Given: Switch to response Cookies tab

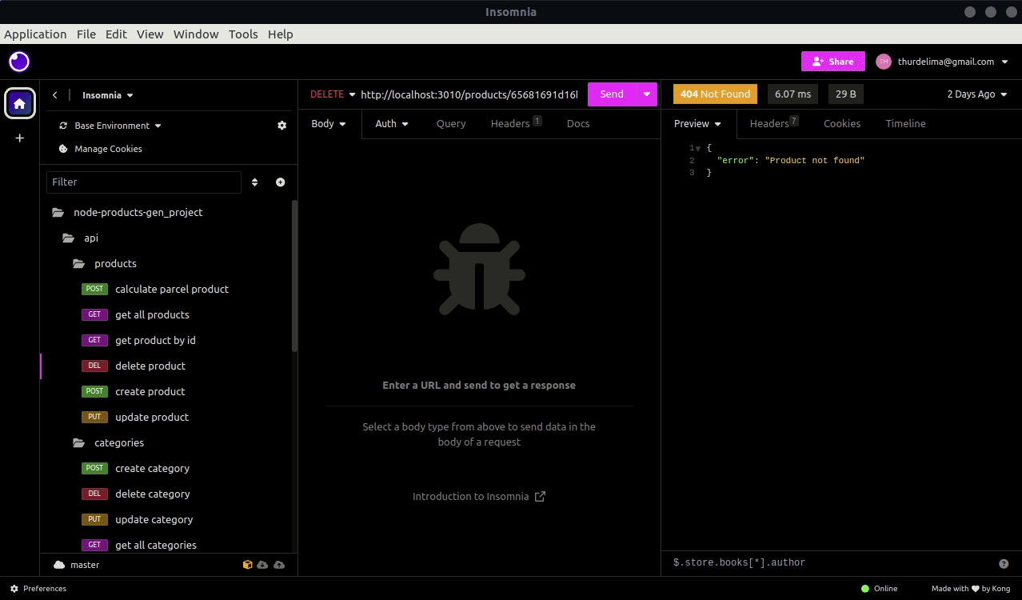Looking at the screenshot, I should click(x=842, y=124).
